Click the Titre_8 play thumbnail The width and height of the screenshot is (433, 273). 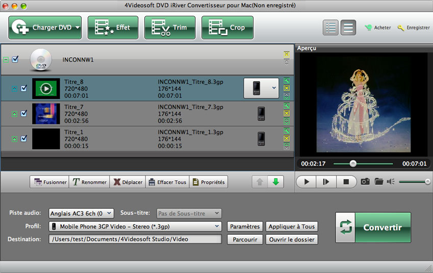point(46,89)
